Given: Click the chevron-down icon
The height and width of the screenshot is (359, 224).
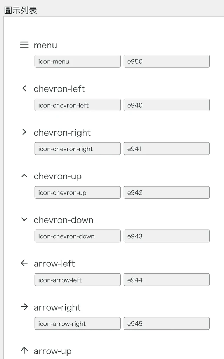Looking at the screenshot, I should pyautogui.click(x=24, y=219).
